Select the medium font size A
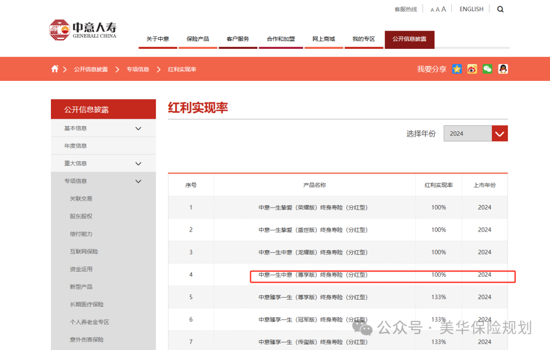This screenshot has height=350, width=550. click(437, 9)
